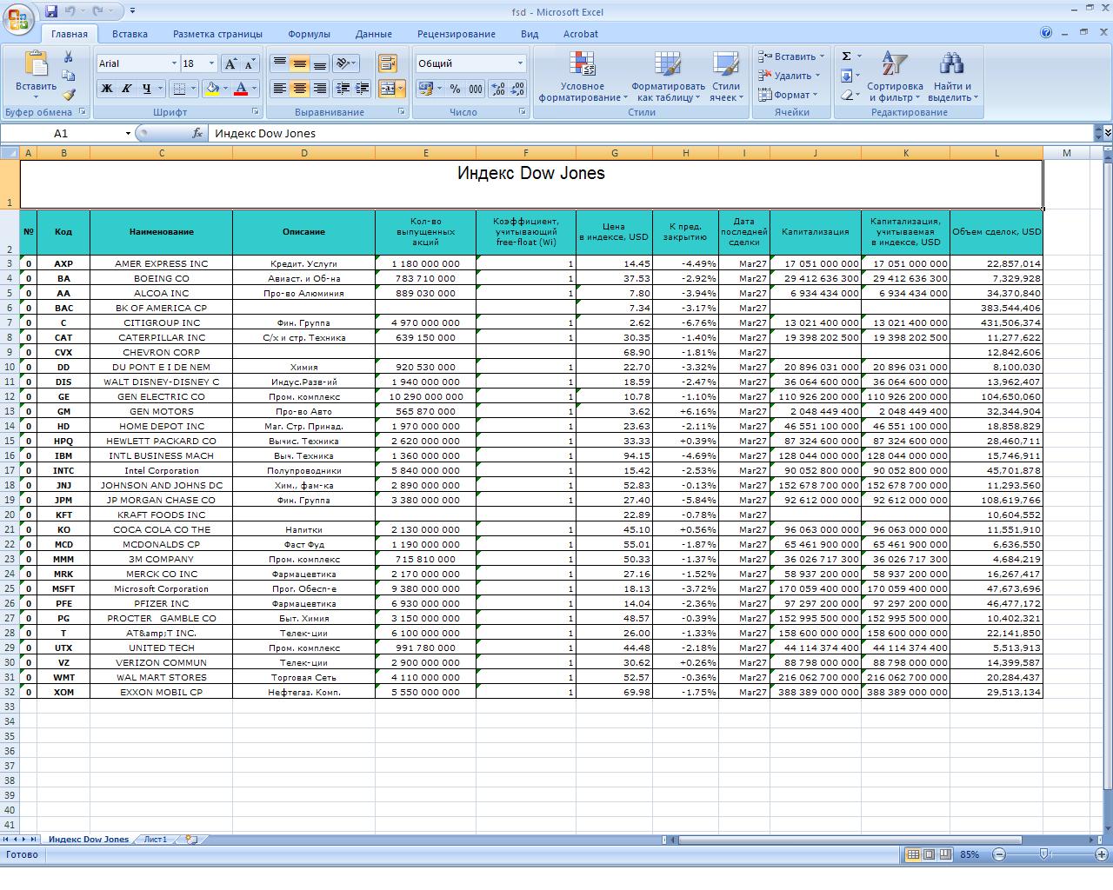Click Вставить button in Ячейки group
The image size is (1113, 890).
tap(790, 56)
